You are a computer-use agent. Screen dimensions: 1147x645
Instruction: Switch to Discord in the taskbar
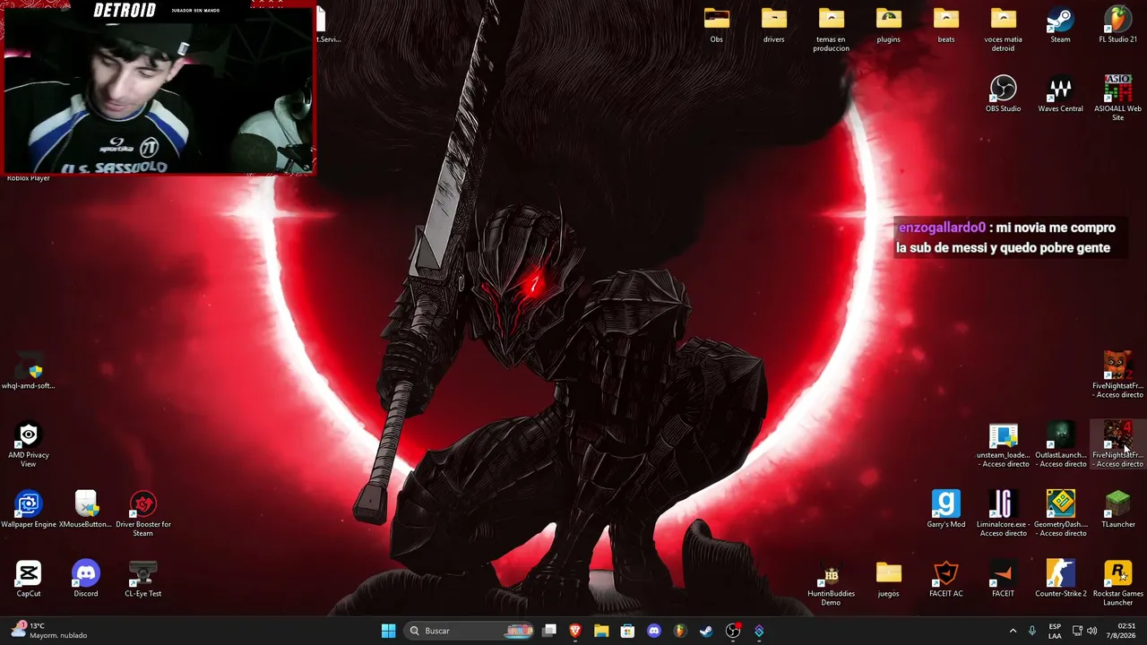(x=654, y=631)
